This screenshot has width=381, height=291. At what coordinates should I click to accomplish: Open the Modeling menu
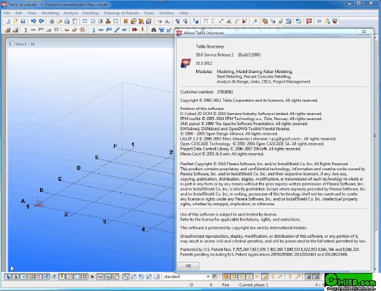tap(50, 13)
